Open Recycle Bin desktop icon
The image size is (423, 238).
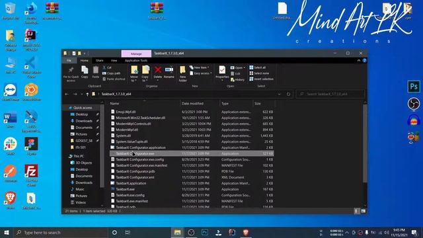(x=11, y=11)
